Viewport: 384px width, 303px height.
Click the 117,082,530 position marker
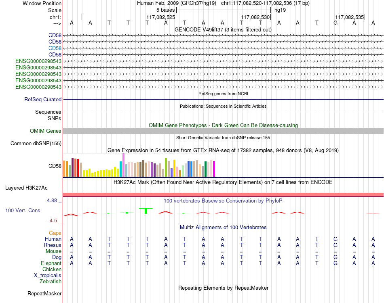pos(255,17)
